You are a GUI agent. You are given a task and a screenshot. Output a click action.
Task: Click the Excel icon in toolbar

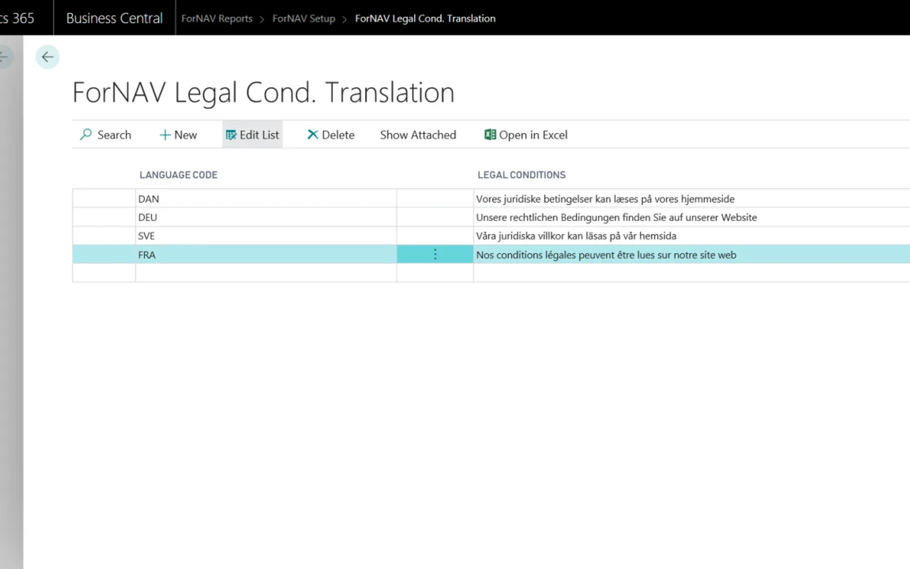(x=490, y=134)
